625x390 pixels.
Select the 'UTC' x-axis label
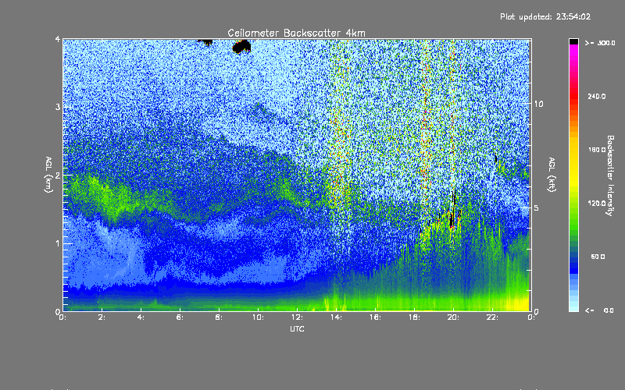click(x=297, y=328)
